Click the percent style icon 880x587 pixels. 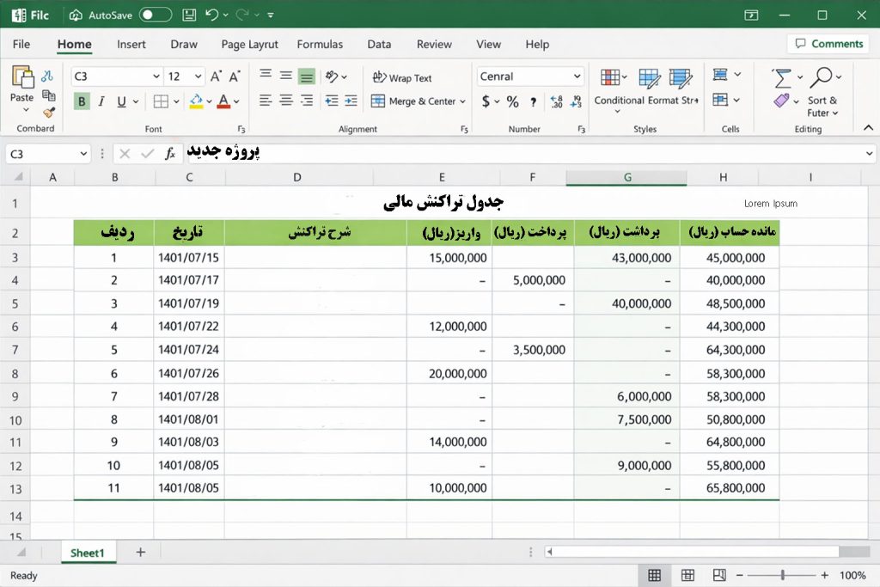click(512, 101)
